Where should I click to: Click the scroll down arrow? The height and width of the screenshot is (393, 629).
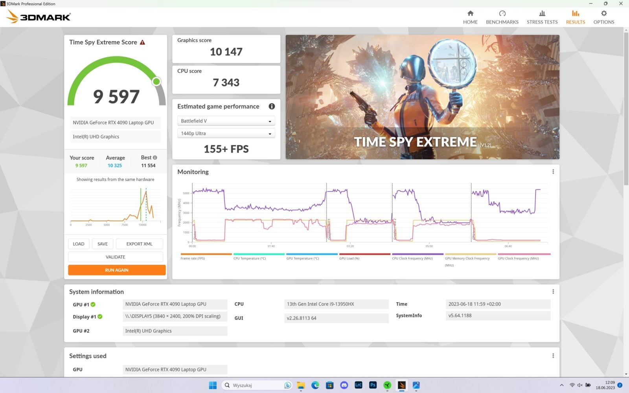pos(626,374)
